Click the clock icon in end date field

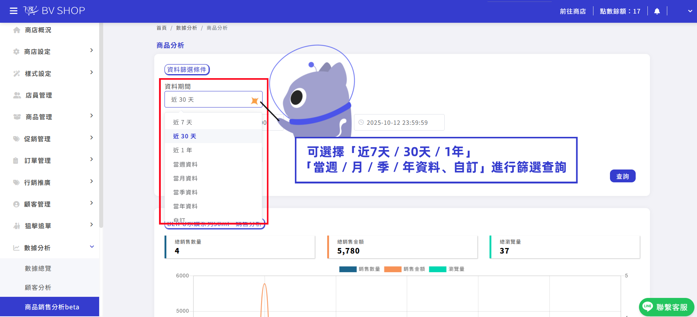tap(361, 123)
